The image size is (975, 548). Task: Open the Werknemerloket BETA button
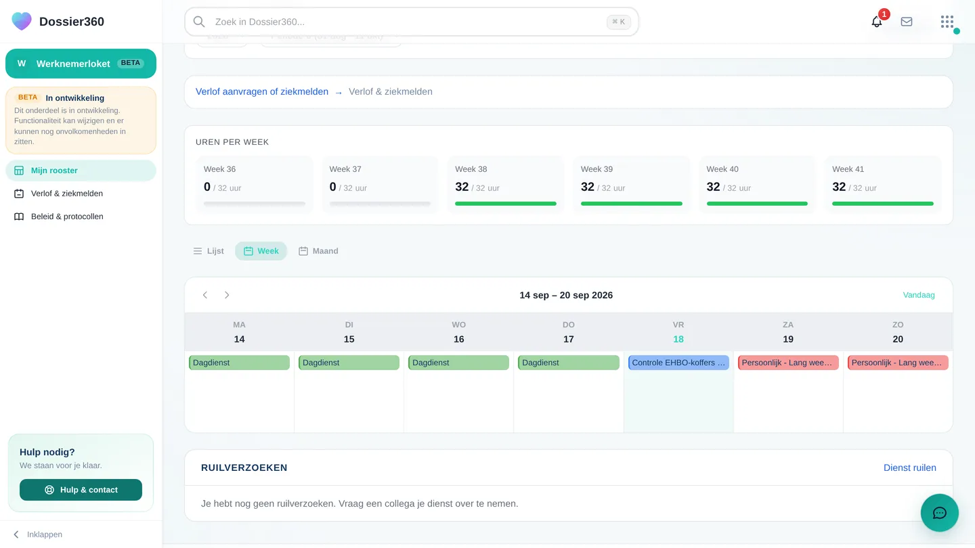point(81,64)
